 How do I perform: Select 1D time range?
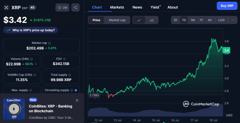click(x=175, y=20)
